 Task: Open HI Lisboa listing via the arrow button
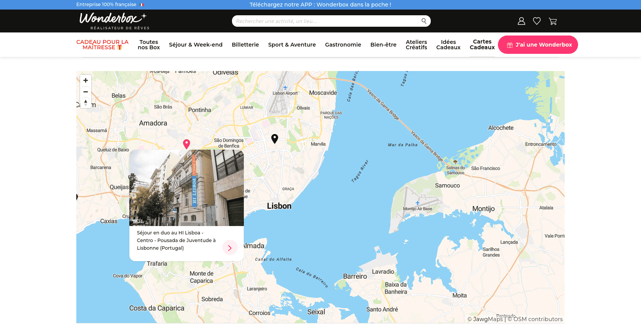point(230,248)
